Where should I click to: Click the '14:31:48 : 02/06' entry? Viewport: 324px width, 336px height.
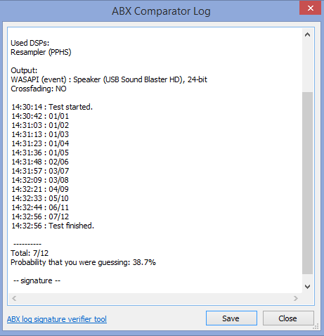point(40,162)
